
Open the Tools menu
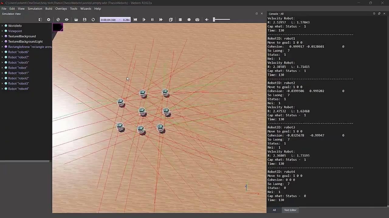click(x=74, y=8)
